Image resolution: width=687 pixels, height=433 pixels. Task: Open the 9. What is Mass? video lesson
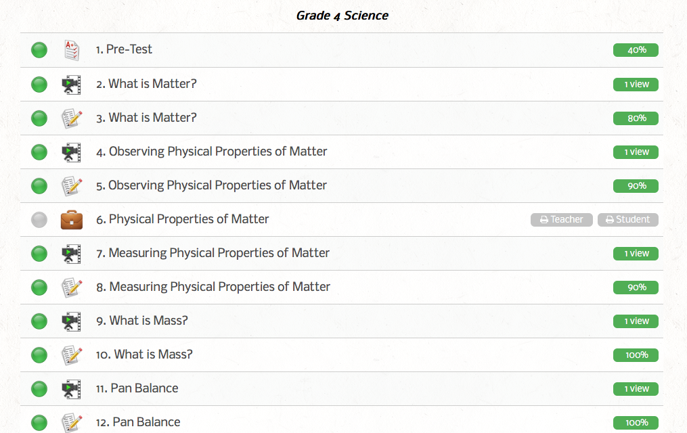141,321
